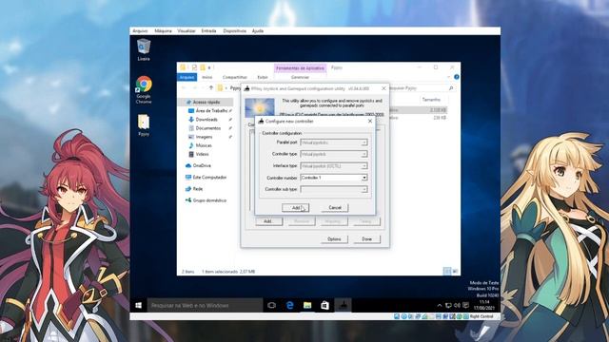Open the blue Arquivo tab in Explorer
This screenshot has height=342, width=609.
coord(187,77)
